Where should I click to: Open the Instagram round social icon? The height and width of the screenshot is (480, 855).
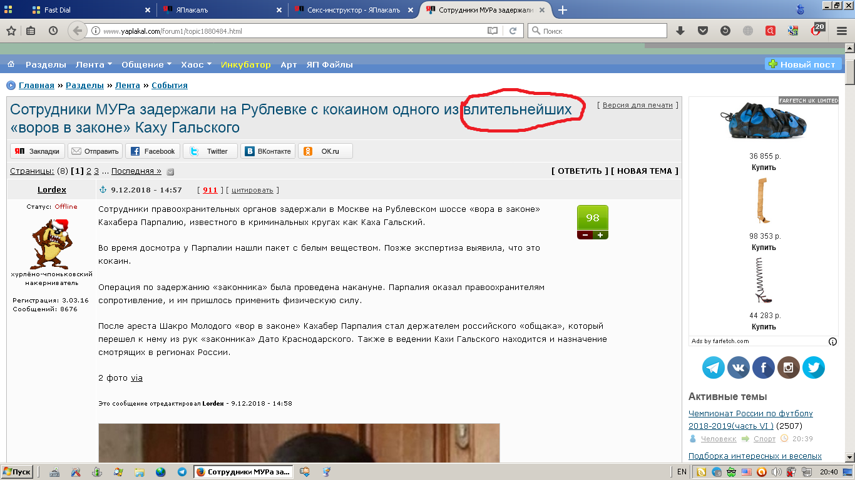[789, 367]
